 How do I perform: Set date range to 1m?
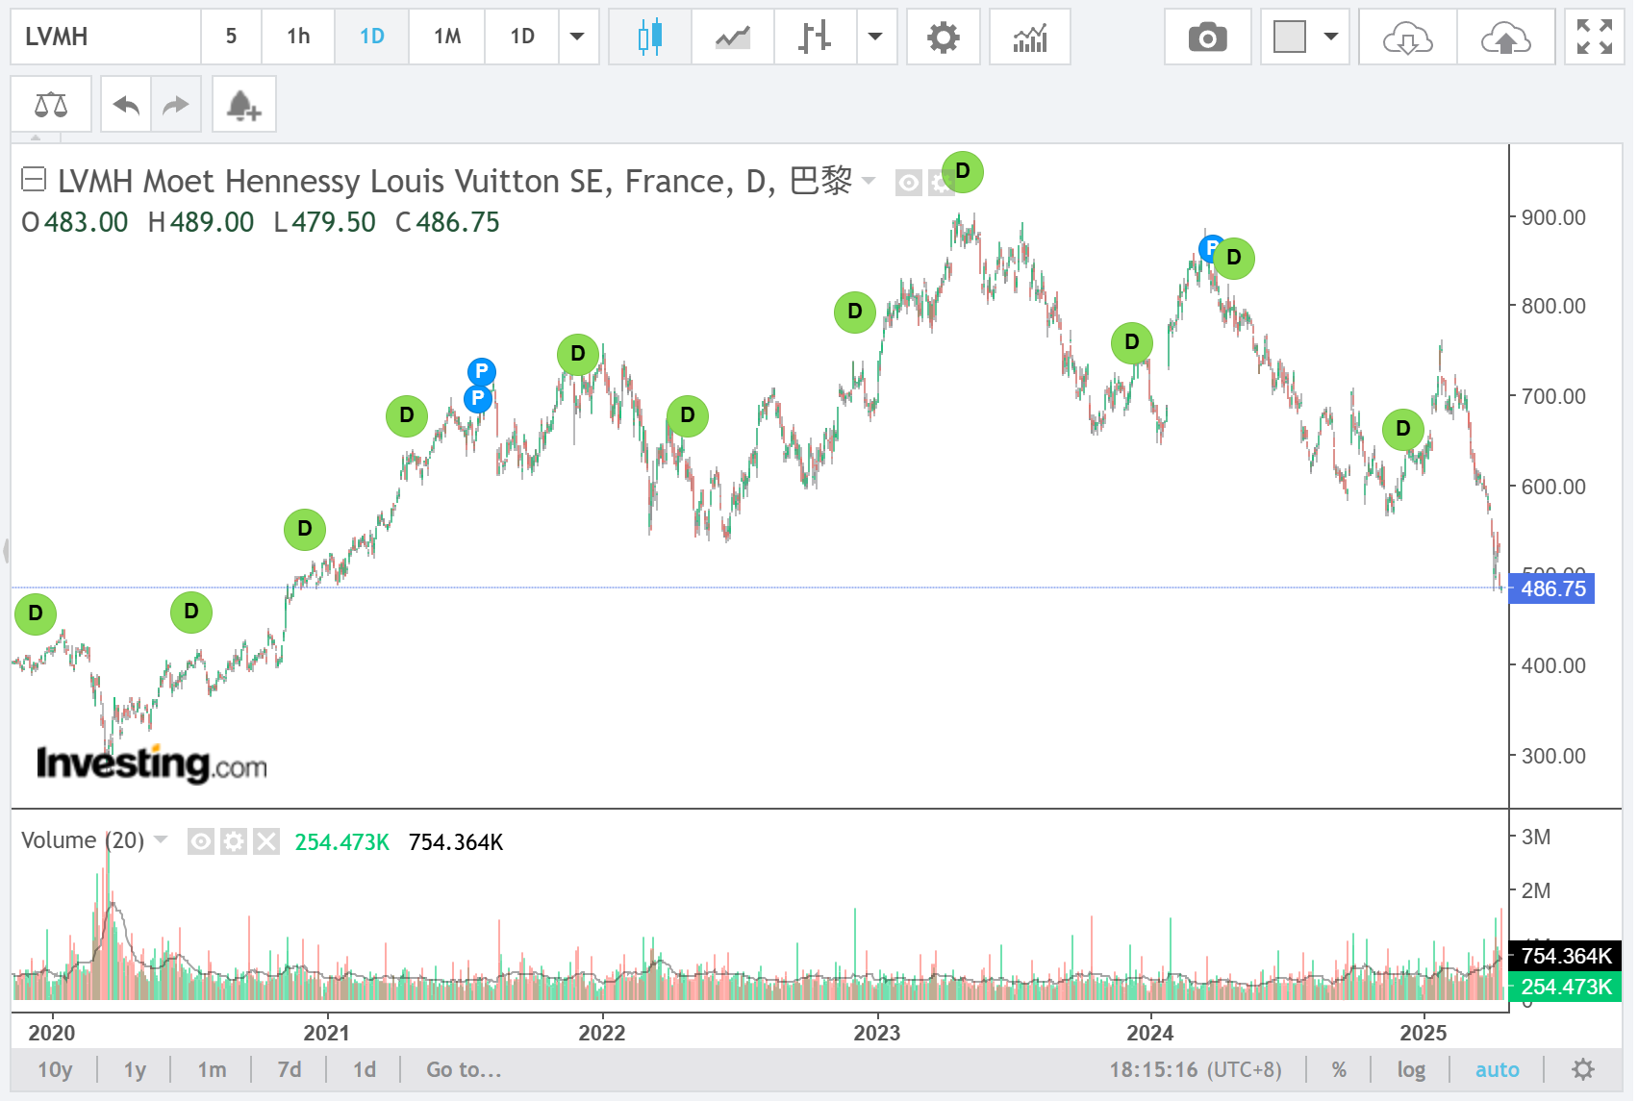(x=212, y=1069)
